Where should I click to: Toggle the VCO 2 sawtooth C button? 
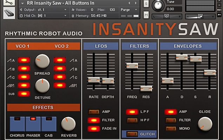click(x=59, y=77)
